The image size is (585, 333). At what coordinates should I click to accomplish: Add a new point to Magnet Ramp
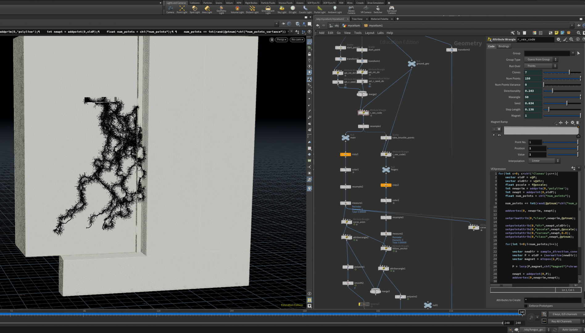pyautogui.click(x=499, y=129)
